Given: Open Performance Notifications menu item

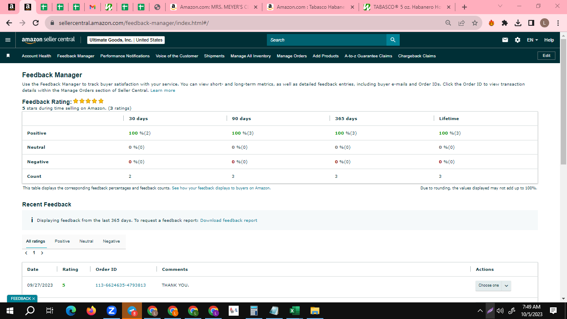Looking at the screenshot, I should pyautogui.click(x=125, y=56).
